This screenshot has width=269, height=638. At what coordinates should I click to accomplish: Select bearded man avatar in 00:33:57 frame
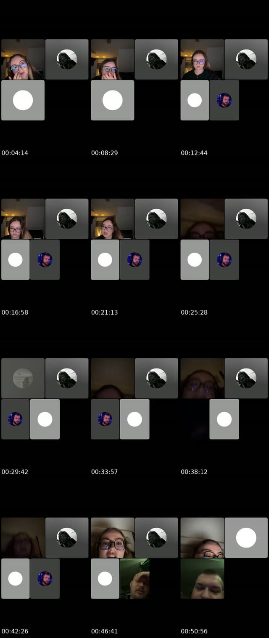[x=105, y=419]
